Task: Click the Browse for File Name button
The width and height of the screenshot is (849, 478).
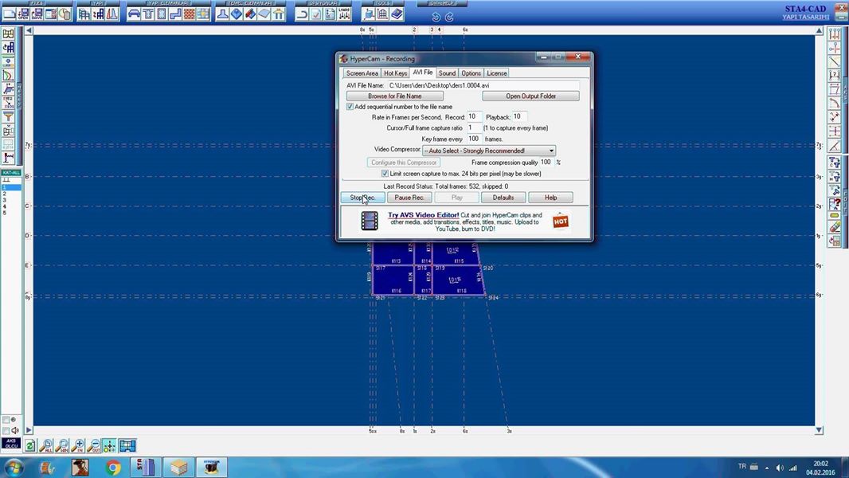Action: 395,96
